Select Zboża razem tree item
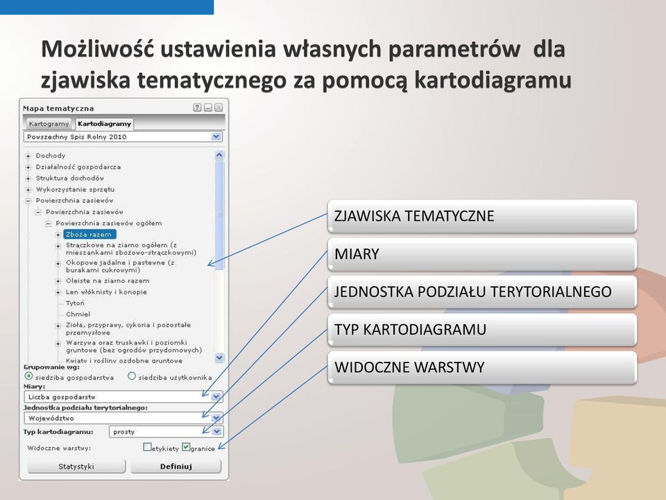The width and height of the screenshot is (666, 500). point(89,234)
